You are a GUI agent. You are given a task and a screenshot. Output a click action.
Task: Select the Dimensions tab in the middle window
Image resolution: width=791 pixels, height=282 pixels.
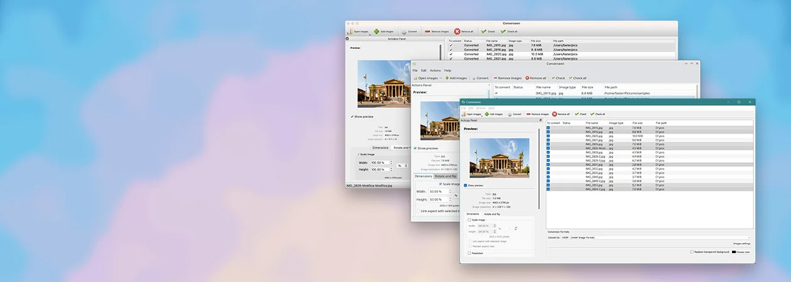pos(423,176)
